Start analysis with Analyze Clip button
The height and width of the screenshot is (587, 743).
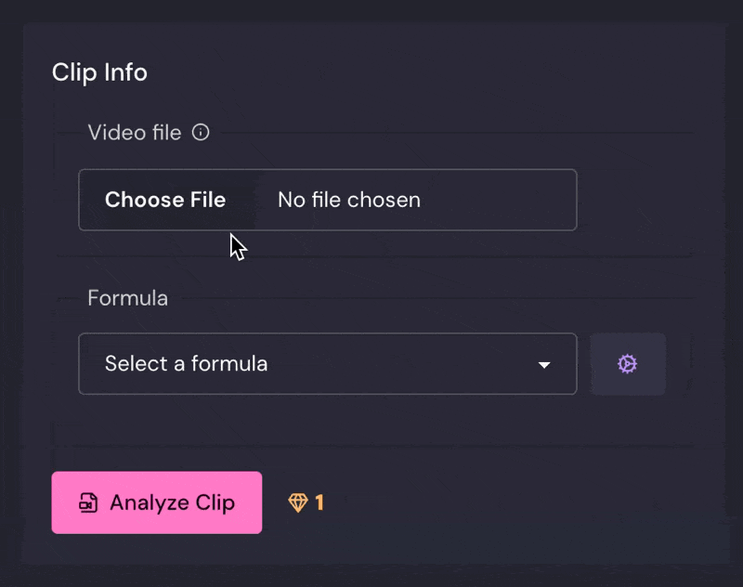click(157, 502)
